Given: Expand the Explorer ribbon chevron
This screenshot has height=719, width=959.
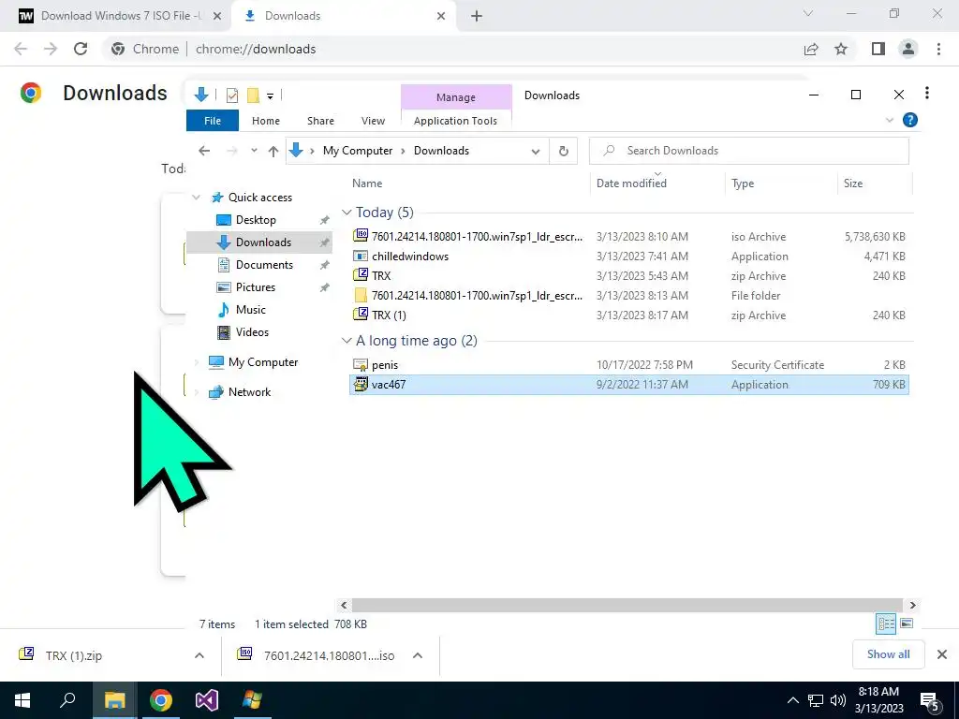Looking at the screenshot, I should pyautogui.click(x=890, y=120).
